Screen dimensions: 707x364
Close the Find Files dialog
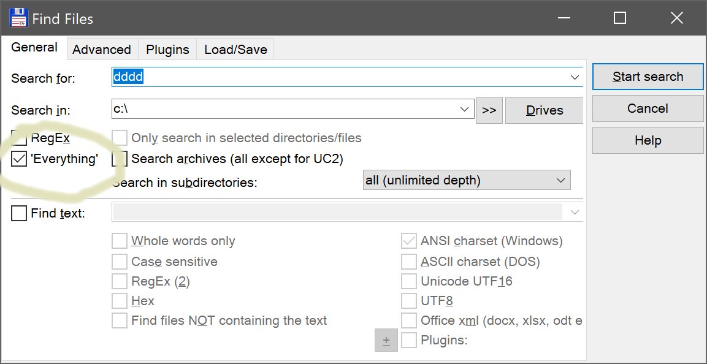[676, 18]
